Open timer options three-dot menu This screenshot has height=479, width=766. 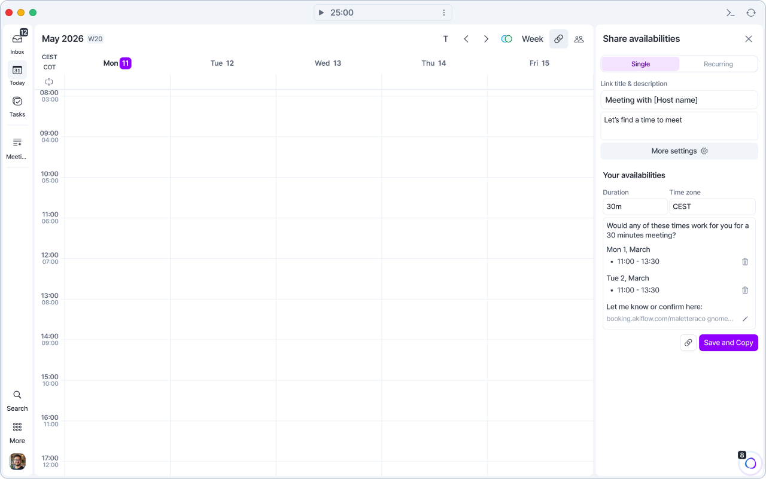[x=444, y=13]
